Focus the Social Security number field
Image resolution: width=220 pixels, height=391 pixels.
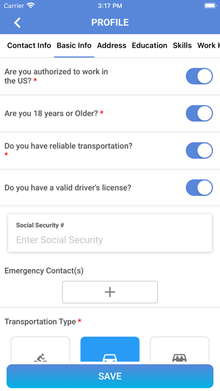[110, 233]
